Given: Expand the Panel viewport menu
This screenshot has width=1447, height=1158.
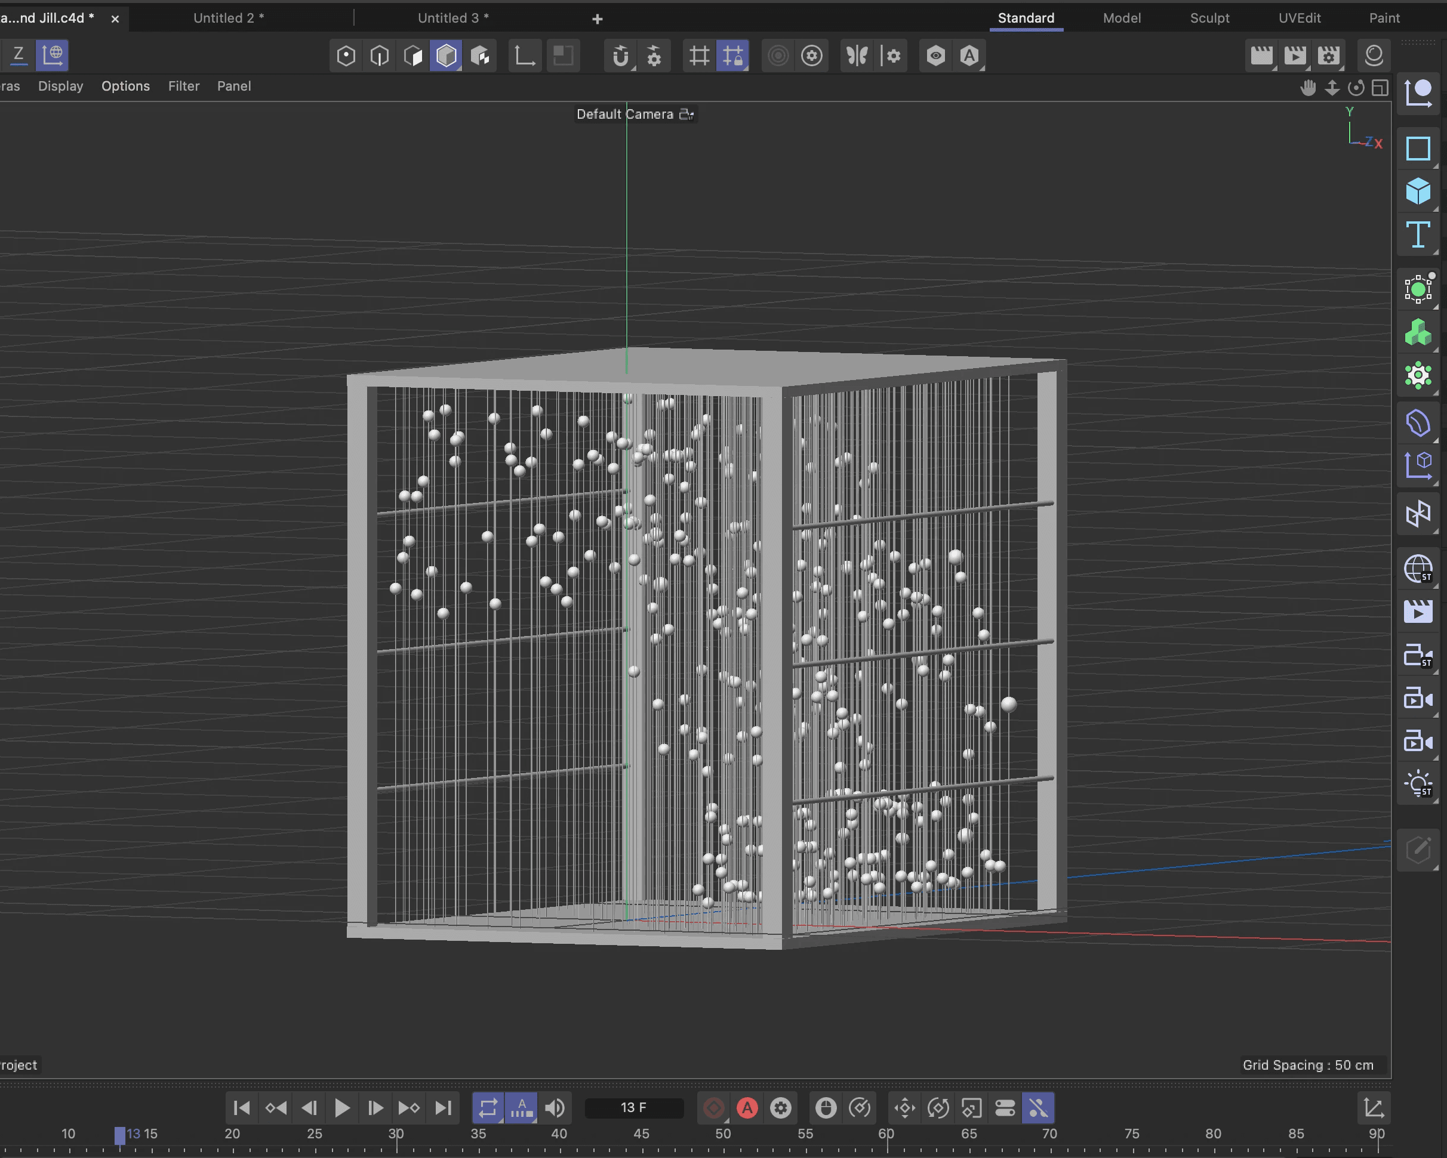Looking at the screenshot, I should (233, 86).
